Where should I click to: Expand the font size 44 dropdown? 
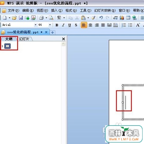50,25
